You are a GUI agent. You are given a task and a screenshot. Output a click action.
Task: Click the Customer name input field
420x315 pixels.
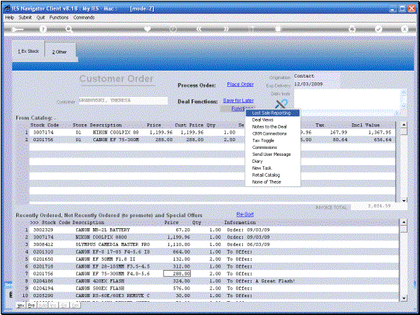coord(123,101)
